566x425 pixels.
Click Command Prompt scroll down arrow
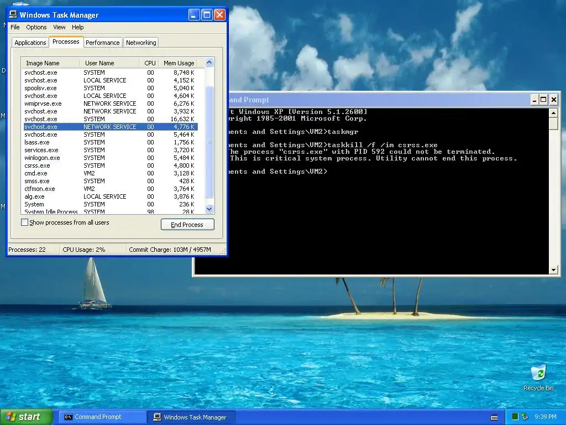pyautogui.click(x=553, y=269)
